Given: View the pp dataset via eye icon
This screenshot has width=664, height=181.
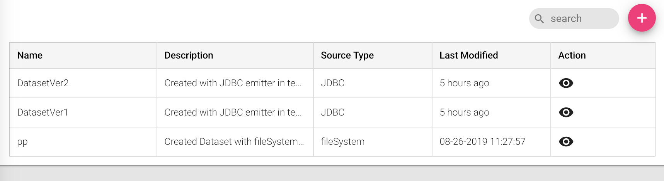Looking at the screenshot, I should point(566,142).
